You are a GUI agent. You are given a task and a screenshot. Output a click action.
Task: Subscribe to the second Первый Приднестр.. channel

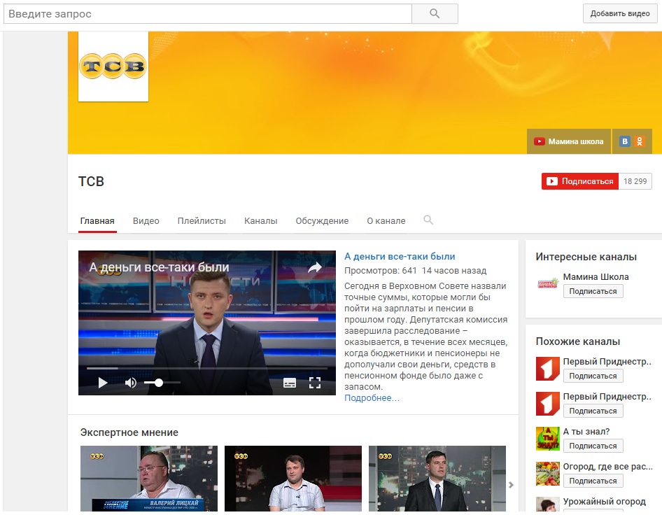pos(593,411)
